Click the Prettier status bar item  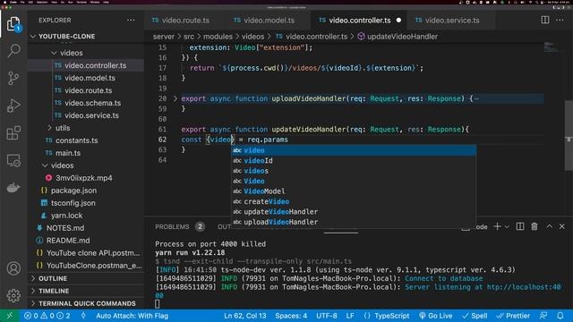[513, 316]
